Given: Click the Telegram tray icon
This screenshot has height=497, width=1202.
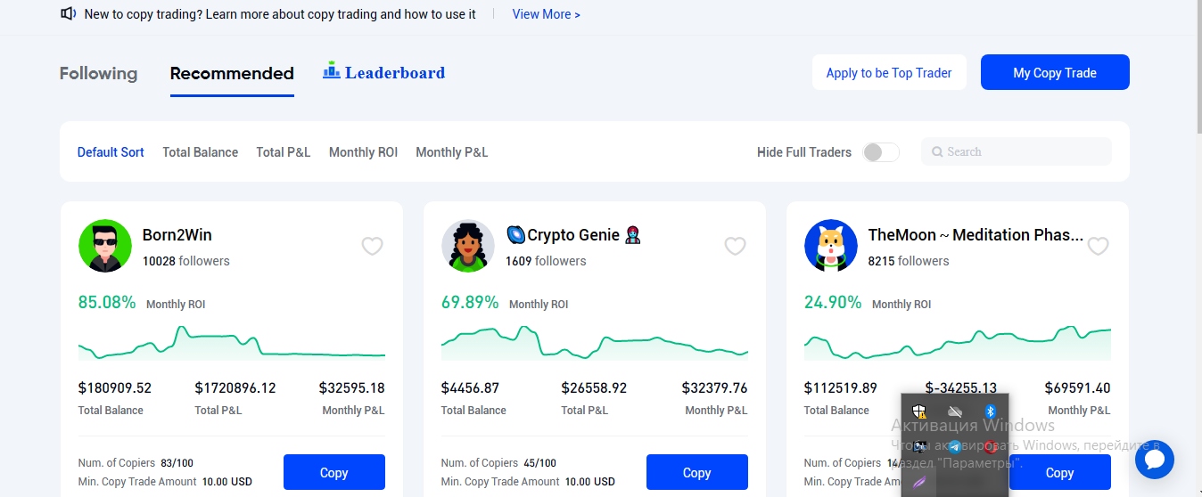Looking at the screenshot, I should [955, 446].
